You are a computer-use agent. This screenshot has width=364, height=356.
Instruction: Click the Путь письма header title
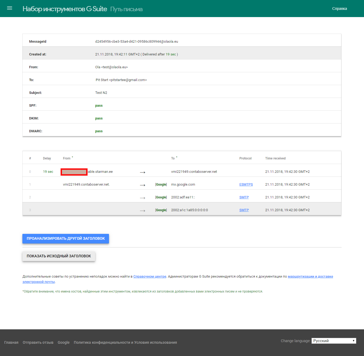(126, 9)
